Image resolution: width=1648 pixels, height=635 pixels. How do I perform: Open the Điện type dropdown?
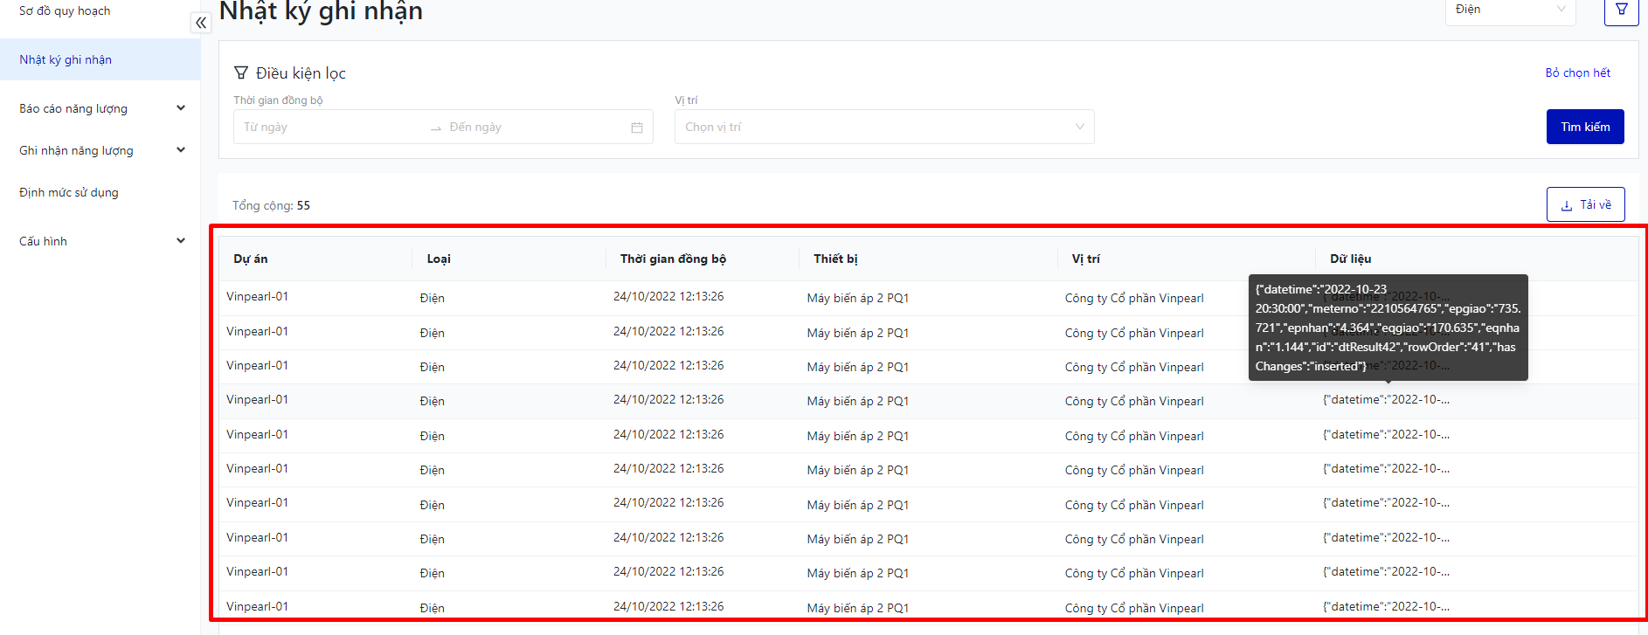[1509, 10]
